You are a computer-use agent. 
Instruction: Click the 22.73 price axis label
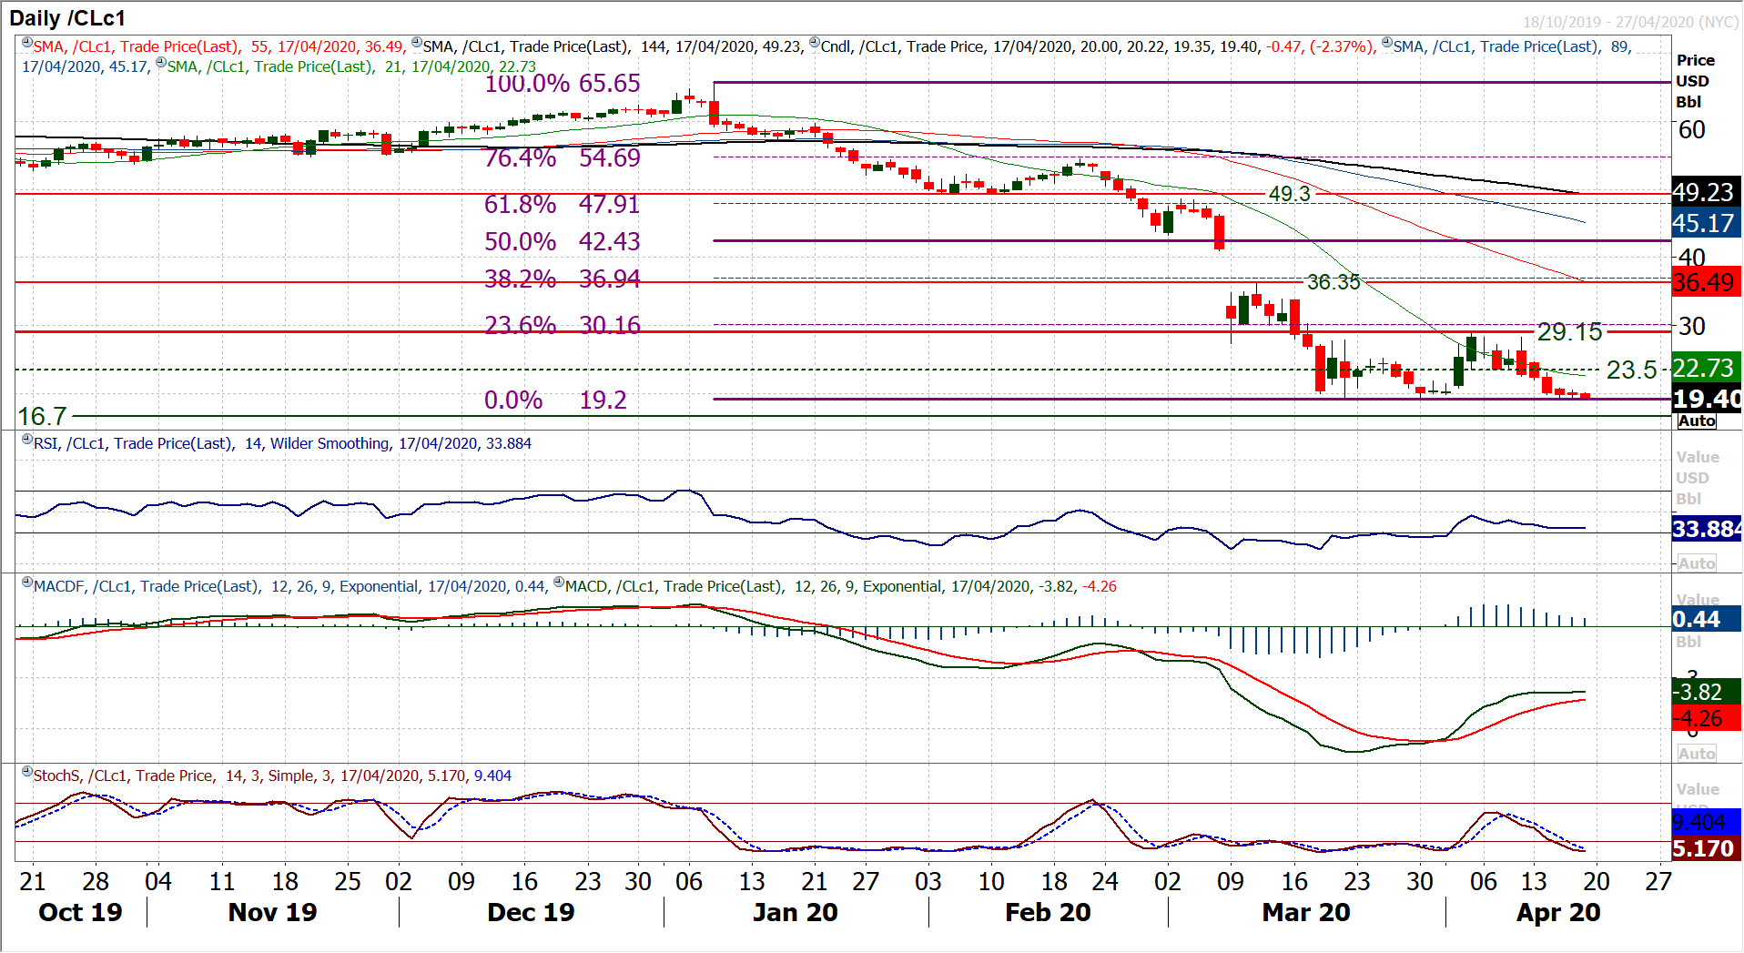click(x=1706, y=368)
